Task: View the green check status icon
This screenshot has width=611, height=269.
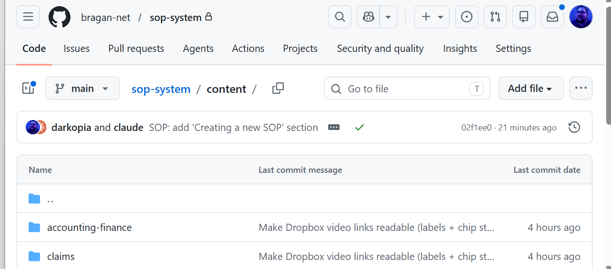Action: pos(360,128)
